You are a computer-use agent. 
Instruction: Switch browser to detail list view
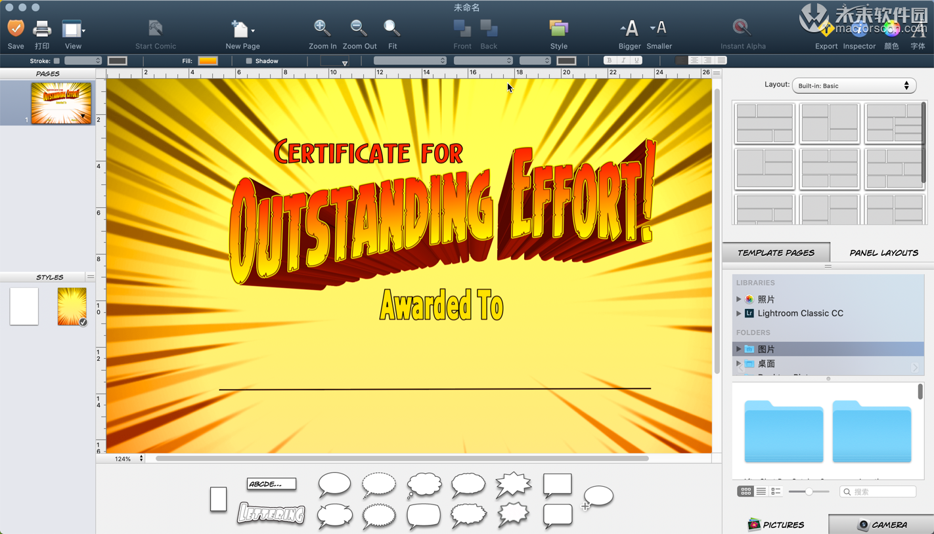776,491
